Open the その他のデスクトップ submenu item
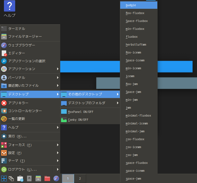The height and width of the screenshot is (183, 197). pos(90,94)
